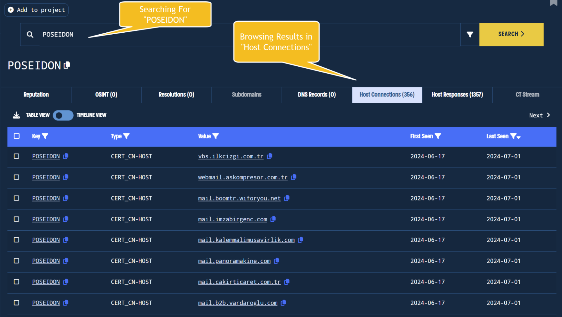
Task: Open the DNS Records (0) tab
Action: (317, 95)
